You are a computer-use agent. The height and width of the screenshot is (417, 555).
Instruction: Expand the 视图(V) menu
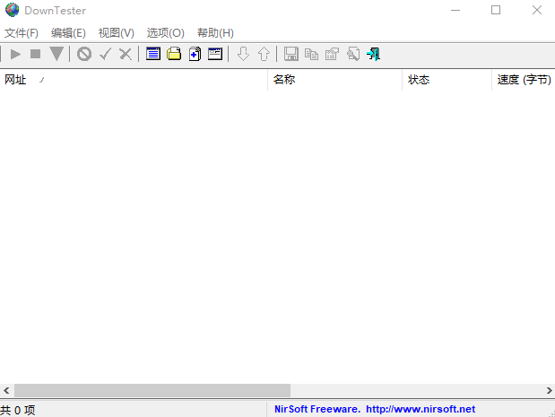pos(117,33)
